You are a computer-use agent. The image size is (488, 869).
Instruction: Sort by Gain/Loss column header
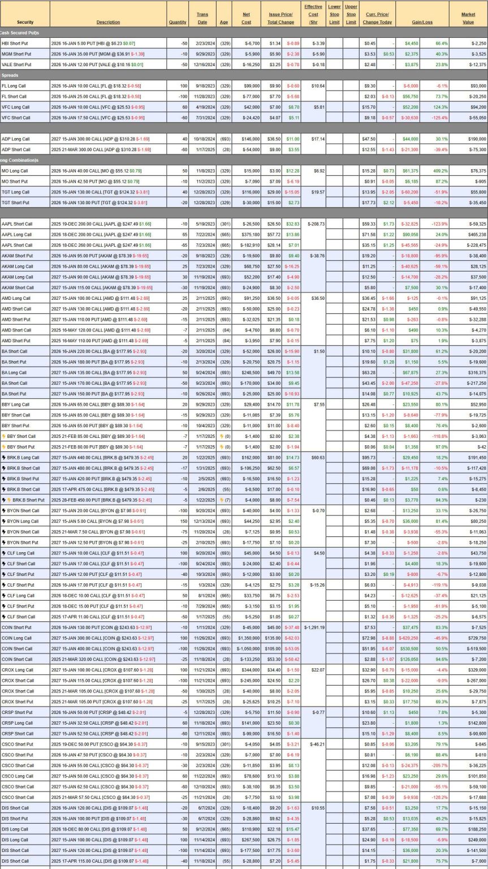422,22
